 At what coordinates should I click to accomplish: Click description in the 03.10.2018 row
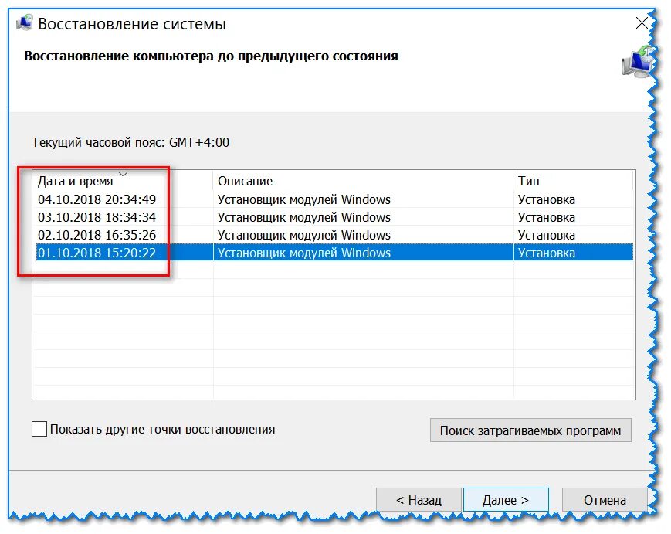pos(303,217)
